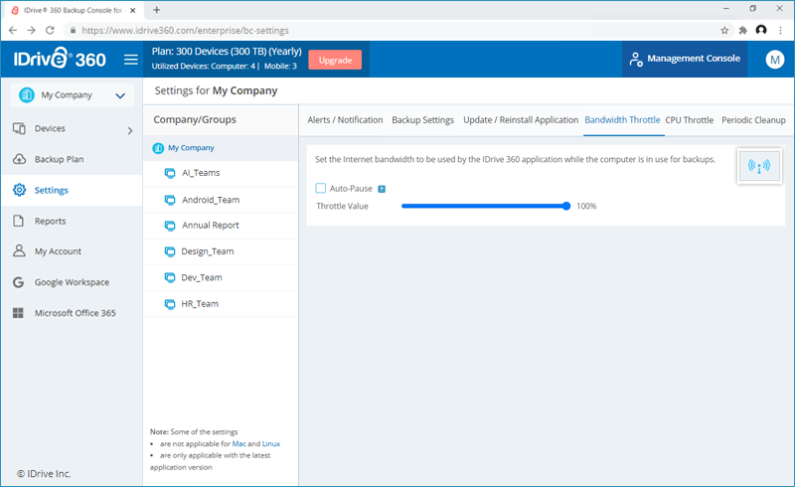The height and width of the screenshot is (487, 795).
Task: Click the Throttle Value slider handle
Action: [x=566, y=206]
